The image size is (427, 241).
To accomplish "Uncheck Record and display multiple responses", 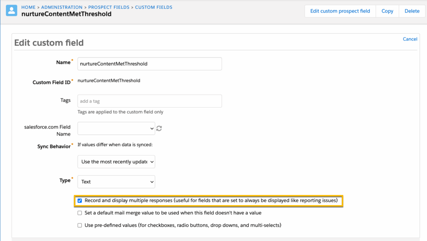I will coord(80,201).
